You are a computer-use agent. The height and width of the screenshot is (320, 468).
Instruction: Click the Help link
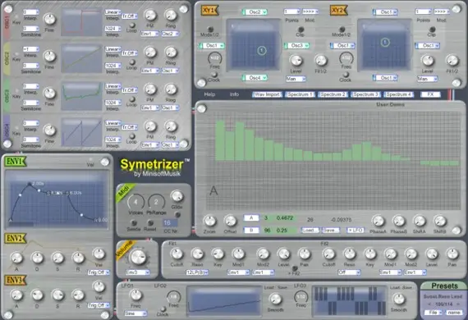coord(209,94)
